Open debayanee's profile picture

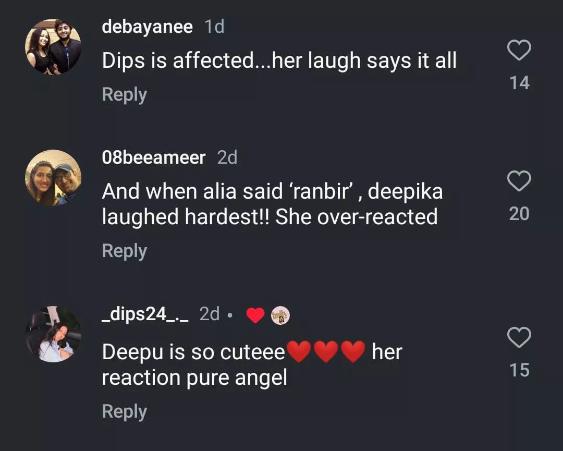53,46
